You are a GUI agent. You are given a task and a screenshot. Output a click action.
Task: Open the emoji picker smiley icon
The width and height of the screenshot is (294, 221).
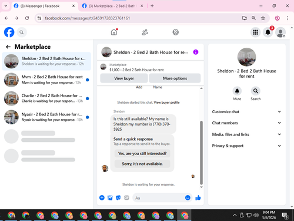[188, 197]
